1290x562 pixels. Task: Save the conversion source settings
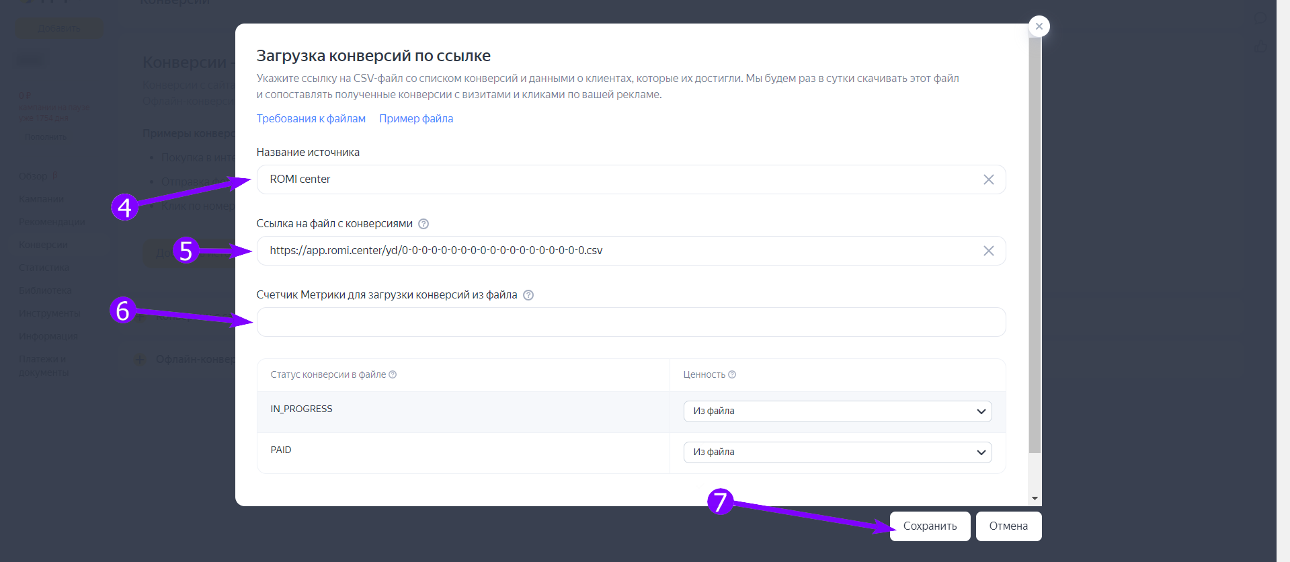(x=930, y=526)
